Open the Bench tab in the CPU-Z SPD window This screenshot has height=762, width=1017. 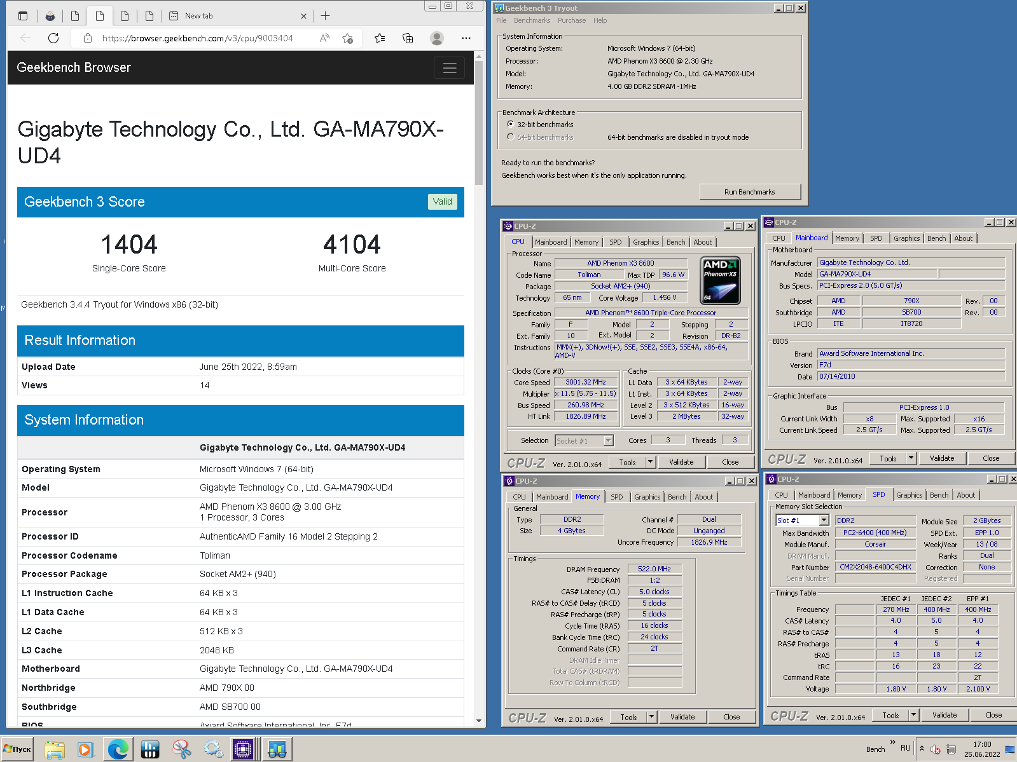click(939, 495)
